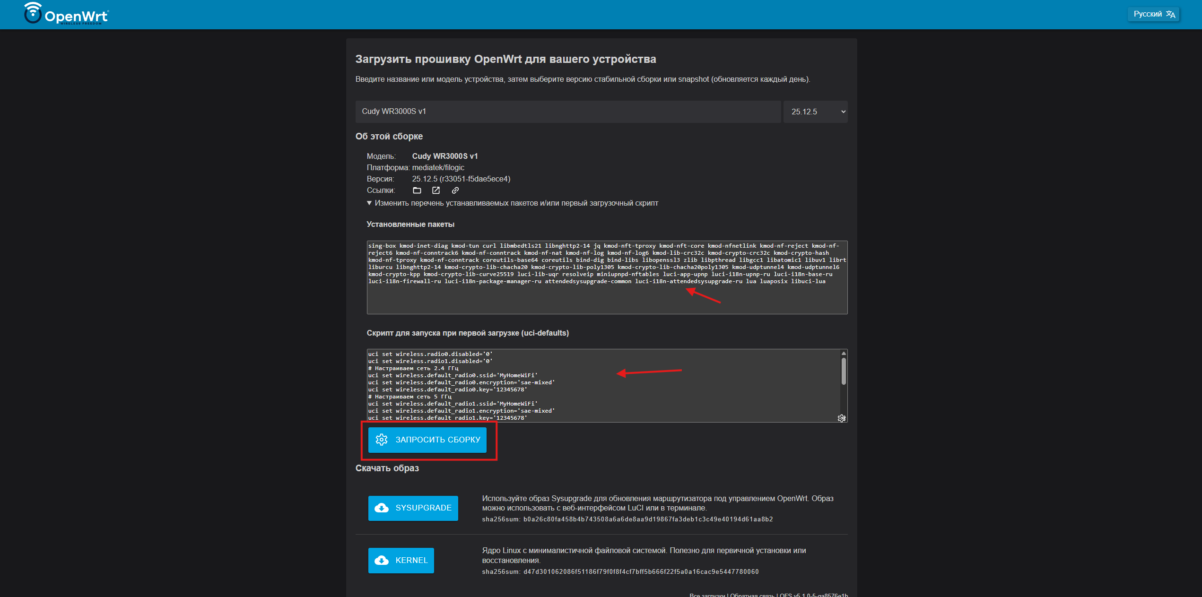This screenshot has height=597, width=1202.
Task: Click the platform value mediatek/filogic
Action: pos(438,168)
